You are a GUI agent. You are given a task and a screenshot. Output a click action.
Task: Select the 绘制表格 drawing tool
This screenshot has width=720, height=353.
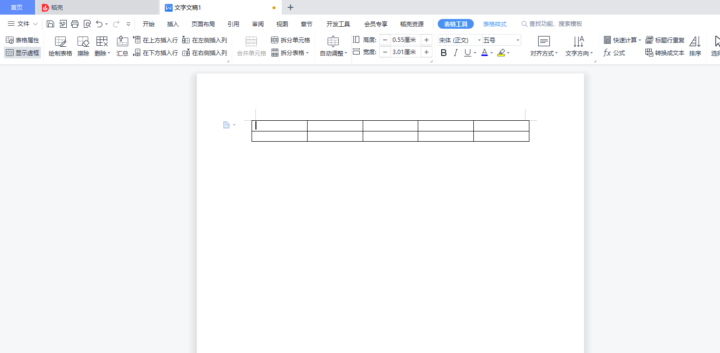click(x=59, y=46)
